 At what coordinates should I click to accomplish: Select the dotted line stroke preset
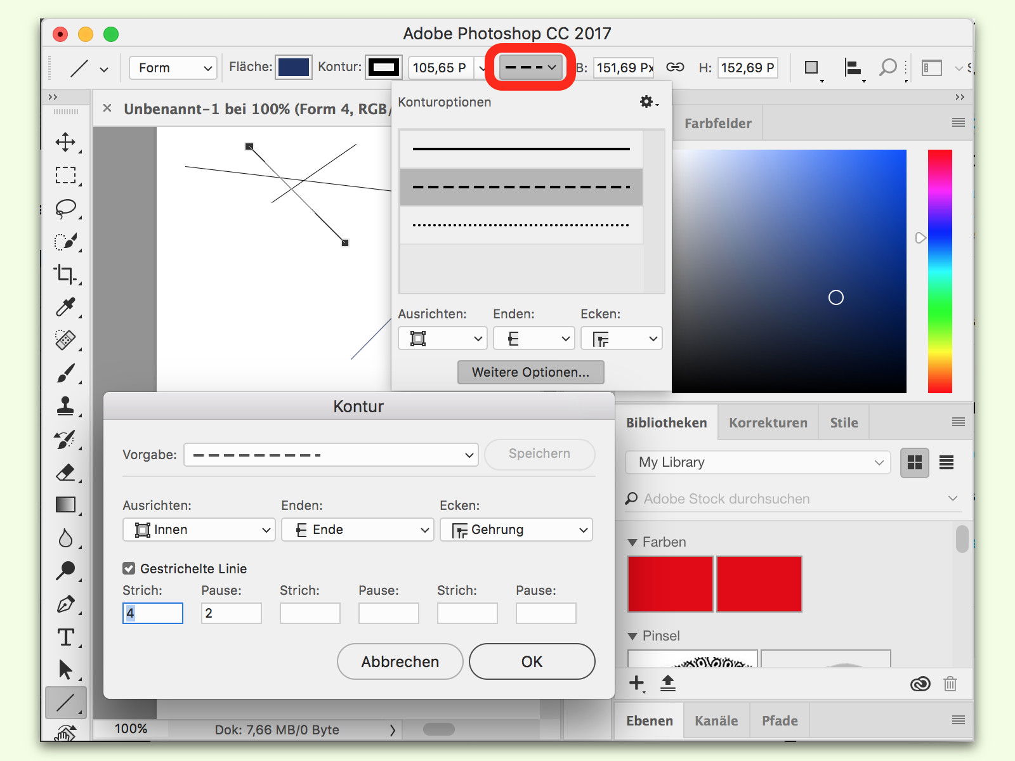[x=521, y=225]
